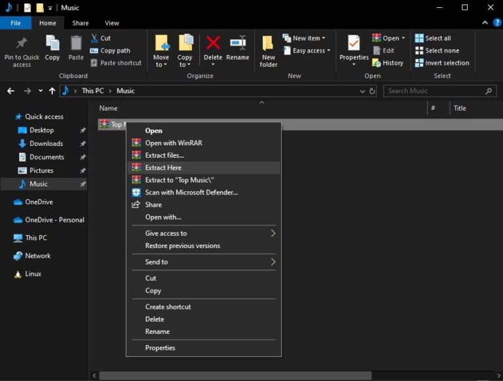Click the Copy icon in Clipboard group
The image size is (503, 381).
52,43
